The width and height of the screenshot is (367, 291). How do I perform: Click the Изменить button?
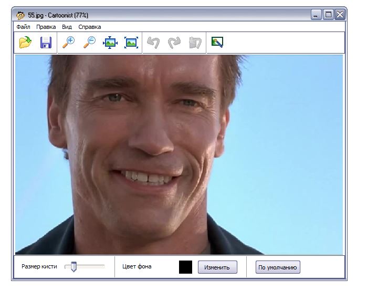click(x=217, y=267)
